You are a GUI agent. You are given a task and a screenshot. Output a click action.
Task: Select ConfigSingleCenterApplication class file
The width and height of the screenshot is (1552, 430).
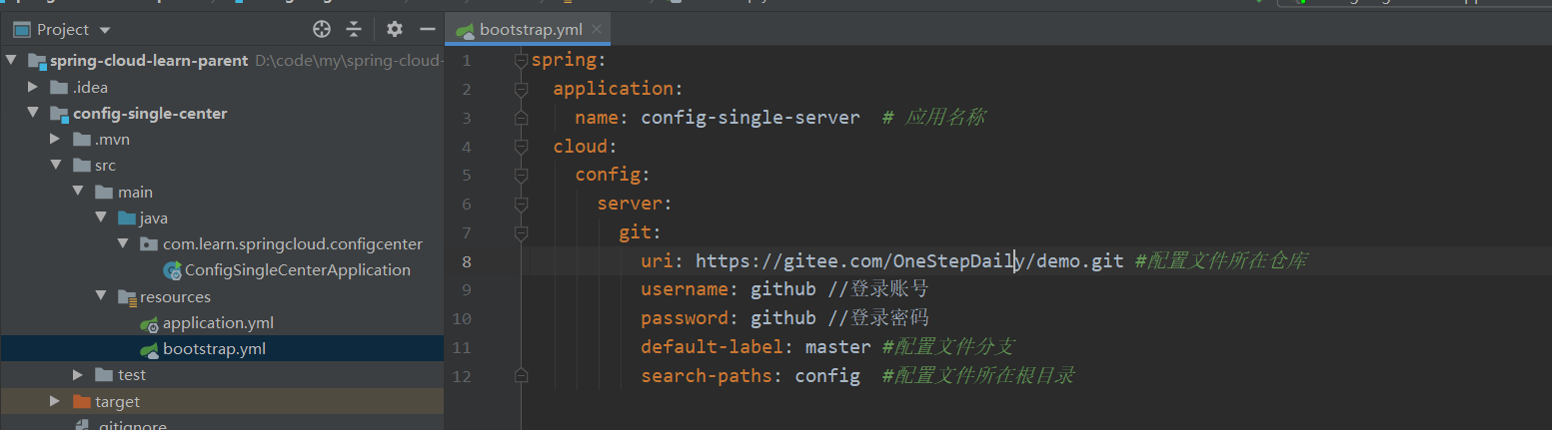coord(297,270)
